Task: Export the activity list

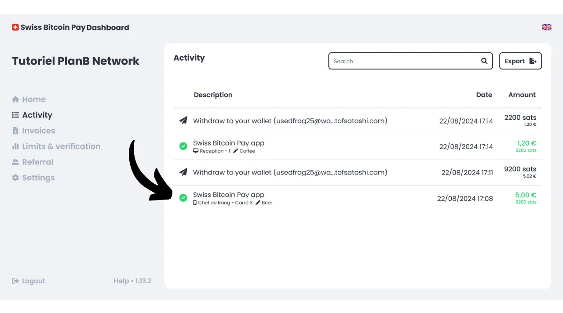Action: pyautogui.click(x=520, y=61)
